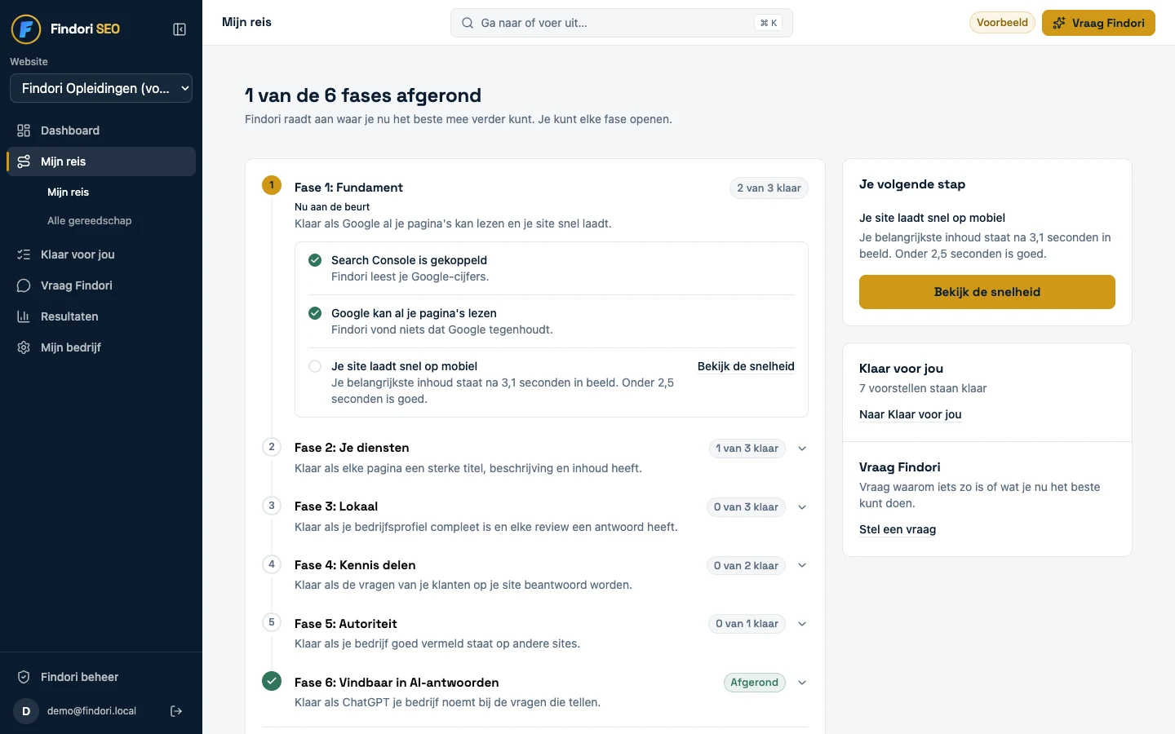The image size is (1175, 734).
Task: Click the '0 van 1 klaar' badge for Fase 5
Action: tap(747, 624)
